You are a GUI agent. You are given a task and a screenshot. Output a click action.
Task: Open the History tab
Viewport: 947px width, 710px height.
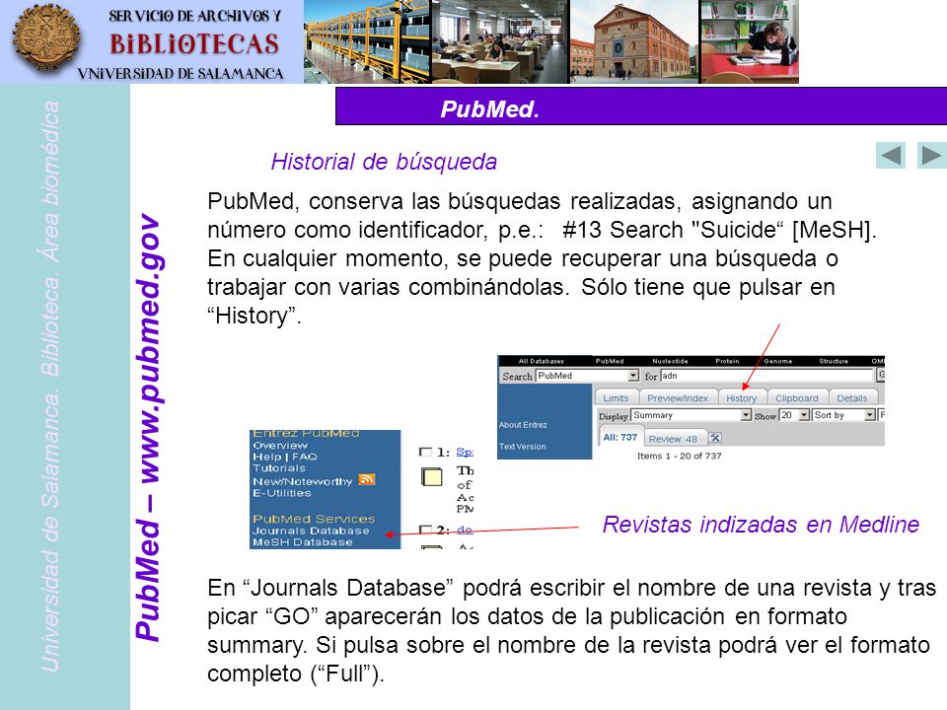coord(741,397)
